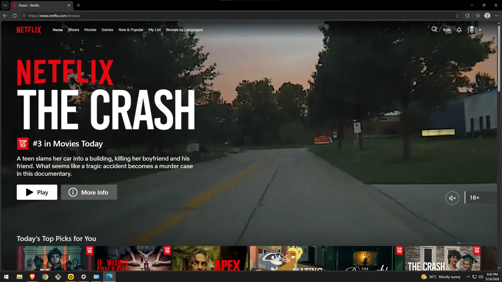502x282 pixels.
Task: Open File Explorer from taskbar
Action: [20, 277]
